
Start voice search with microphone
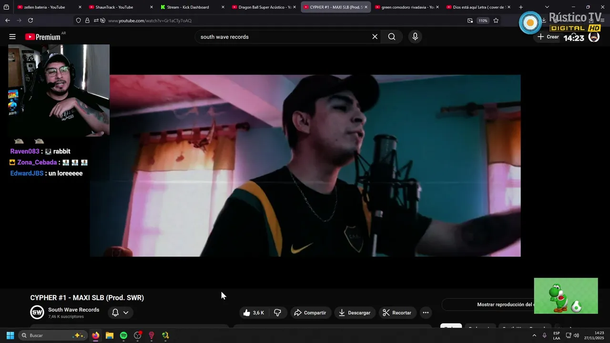415,37
